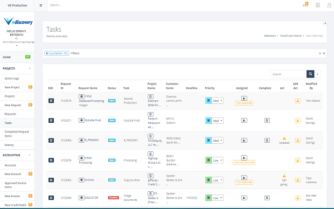Close the Filters panel
Screen dimensions: 334x209
324,53
